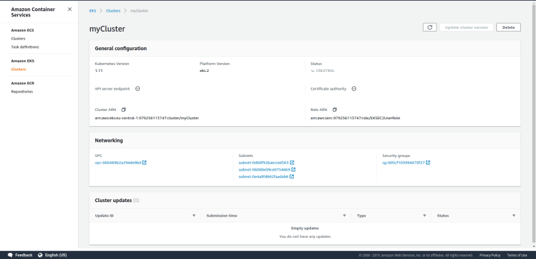Click the Cluster updates heading

point(113,200)
